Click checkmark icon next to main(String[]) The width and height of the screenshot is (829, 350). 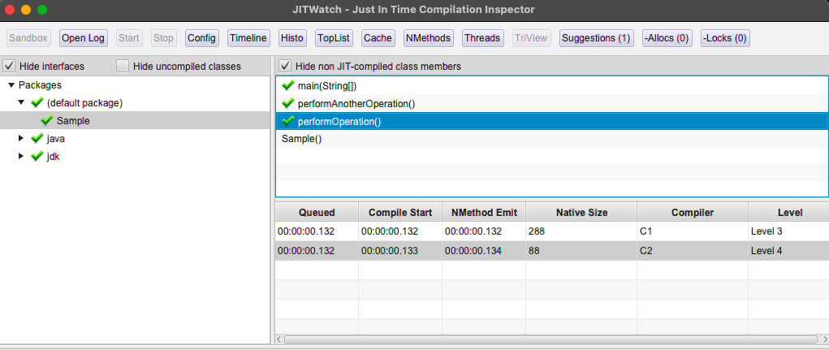click(x=288, y=85)
